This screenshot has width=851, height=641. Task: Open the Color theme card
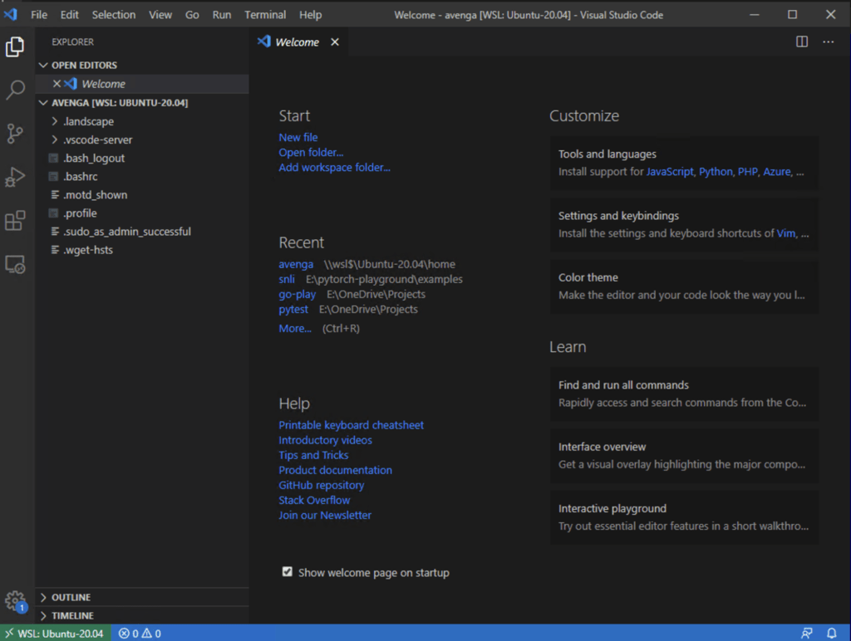[684, 286]
